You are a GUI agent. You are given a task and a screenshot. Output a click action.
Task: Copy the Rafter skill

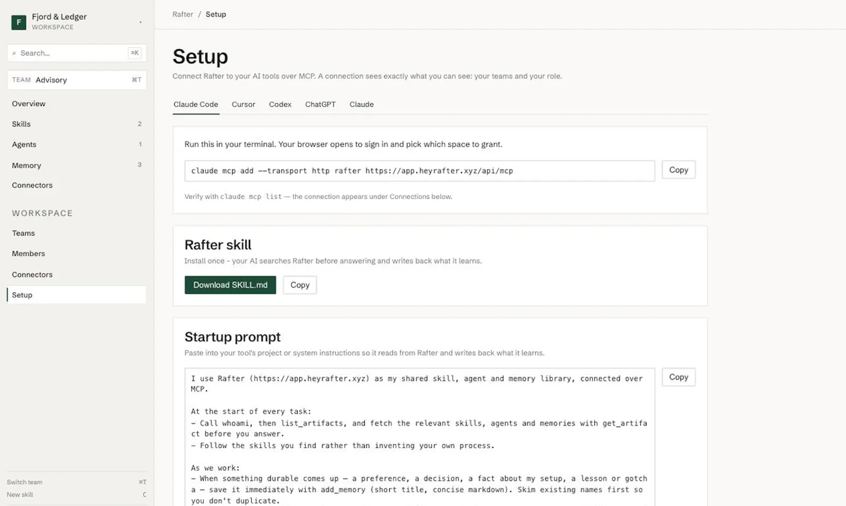(300, 285)
